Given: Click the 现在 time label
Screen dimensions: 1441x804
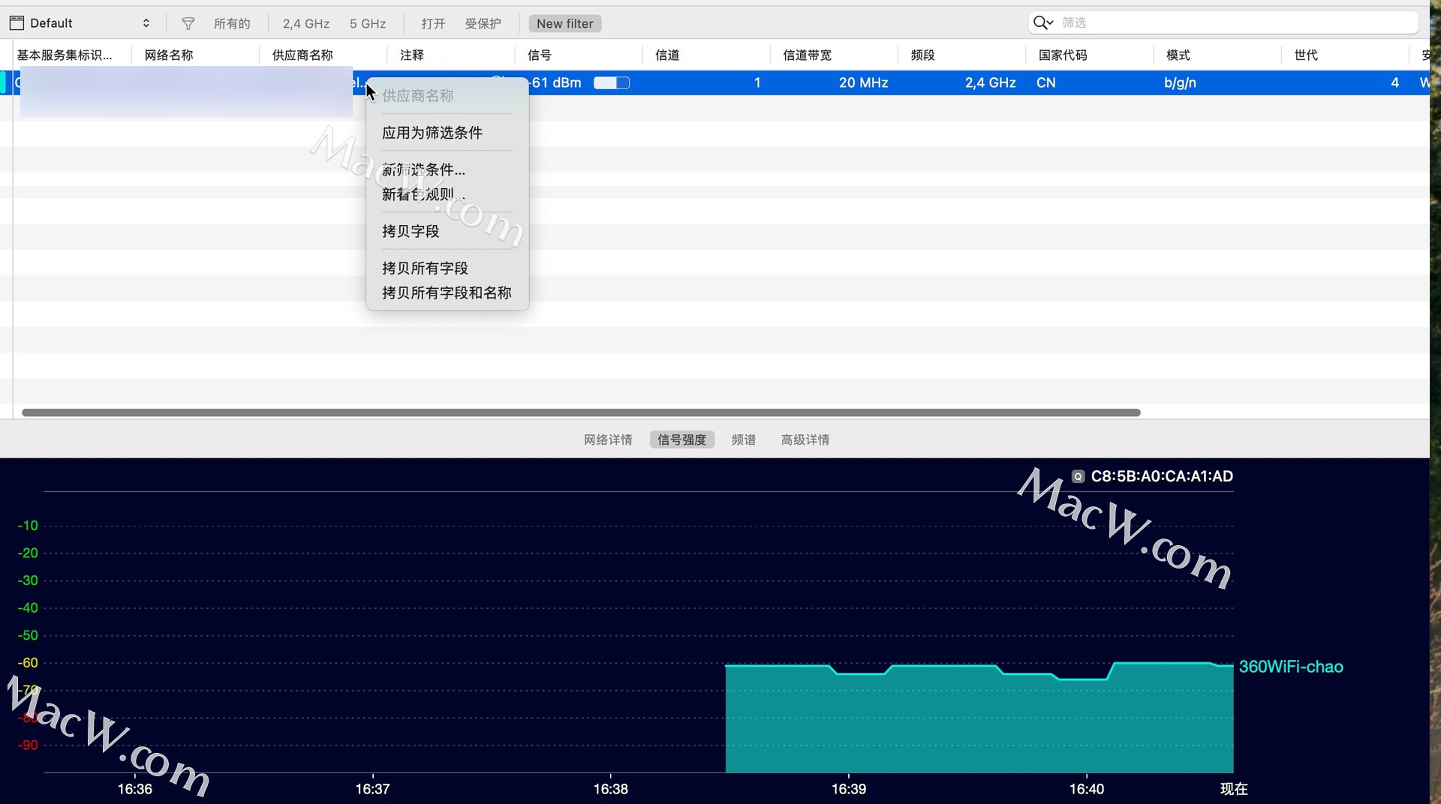Looking at the screenshot, I should tap(1234, 789).
